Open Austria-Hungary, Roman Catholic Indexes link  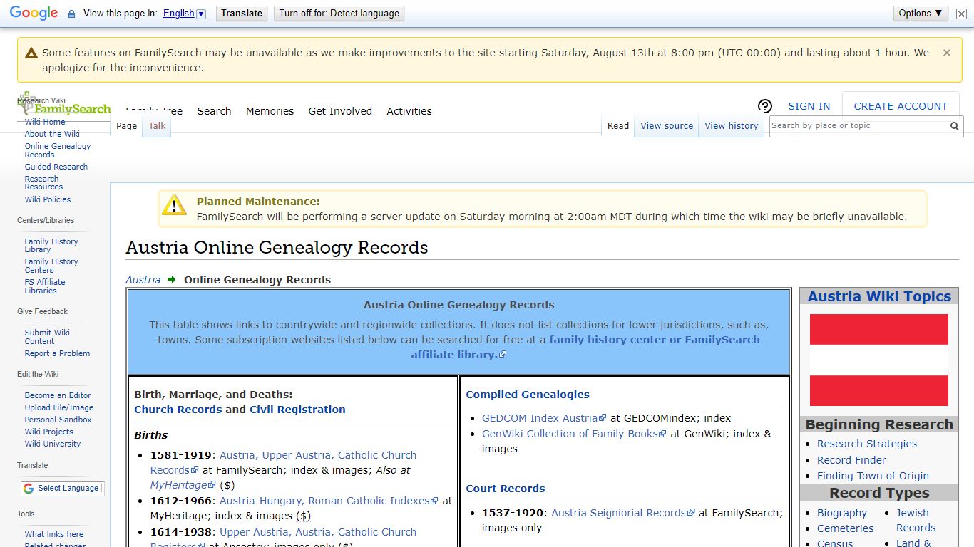coord(329,501)
